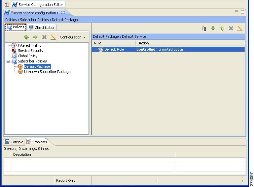254x187 pixels.
Task: Open the Configuration dropdown menu
Action: click(72, 37)
